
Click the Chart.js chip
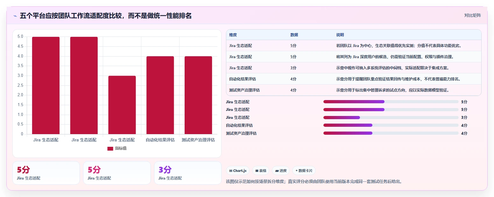tap(238, 171)
